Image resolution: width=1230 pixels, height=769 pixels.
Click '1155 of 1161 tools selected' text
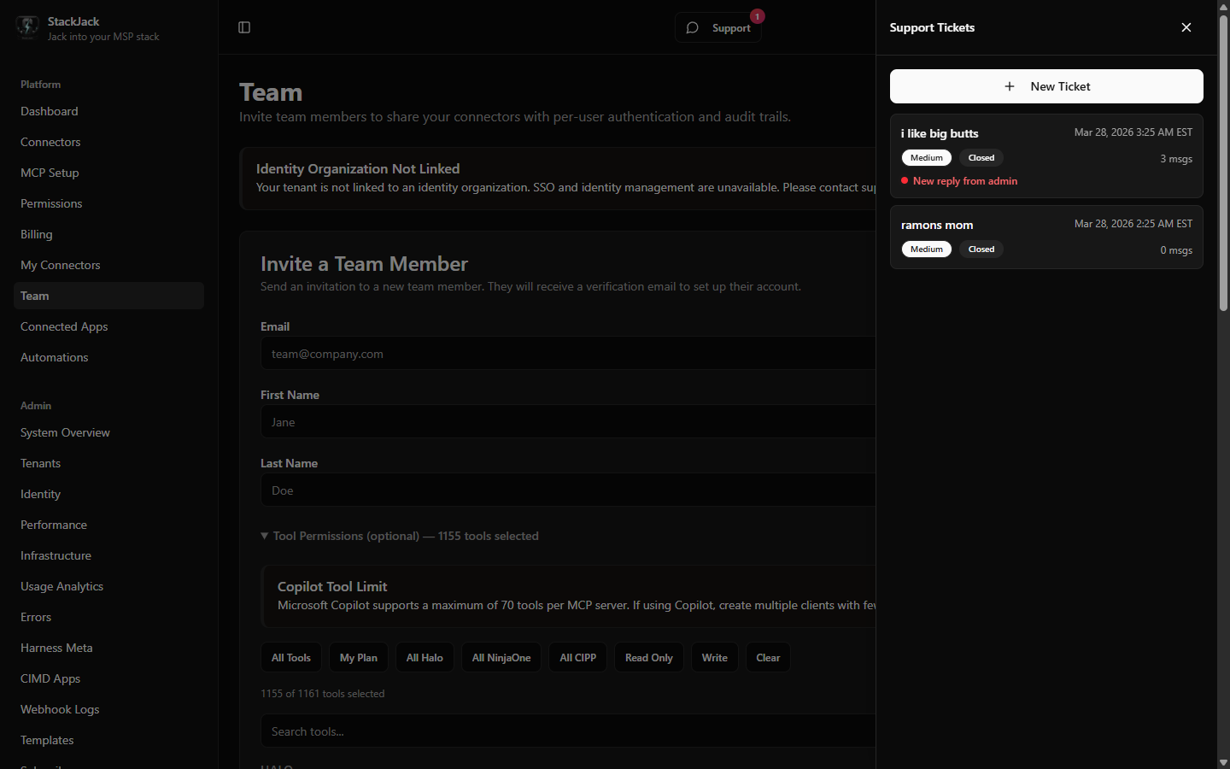(x=323, y=694)
